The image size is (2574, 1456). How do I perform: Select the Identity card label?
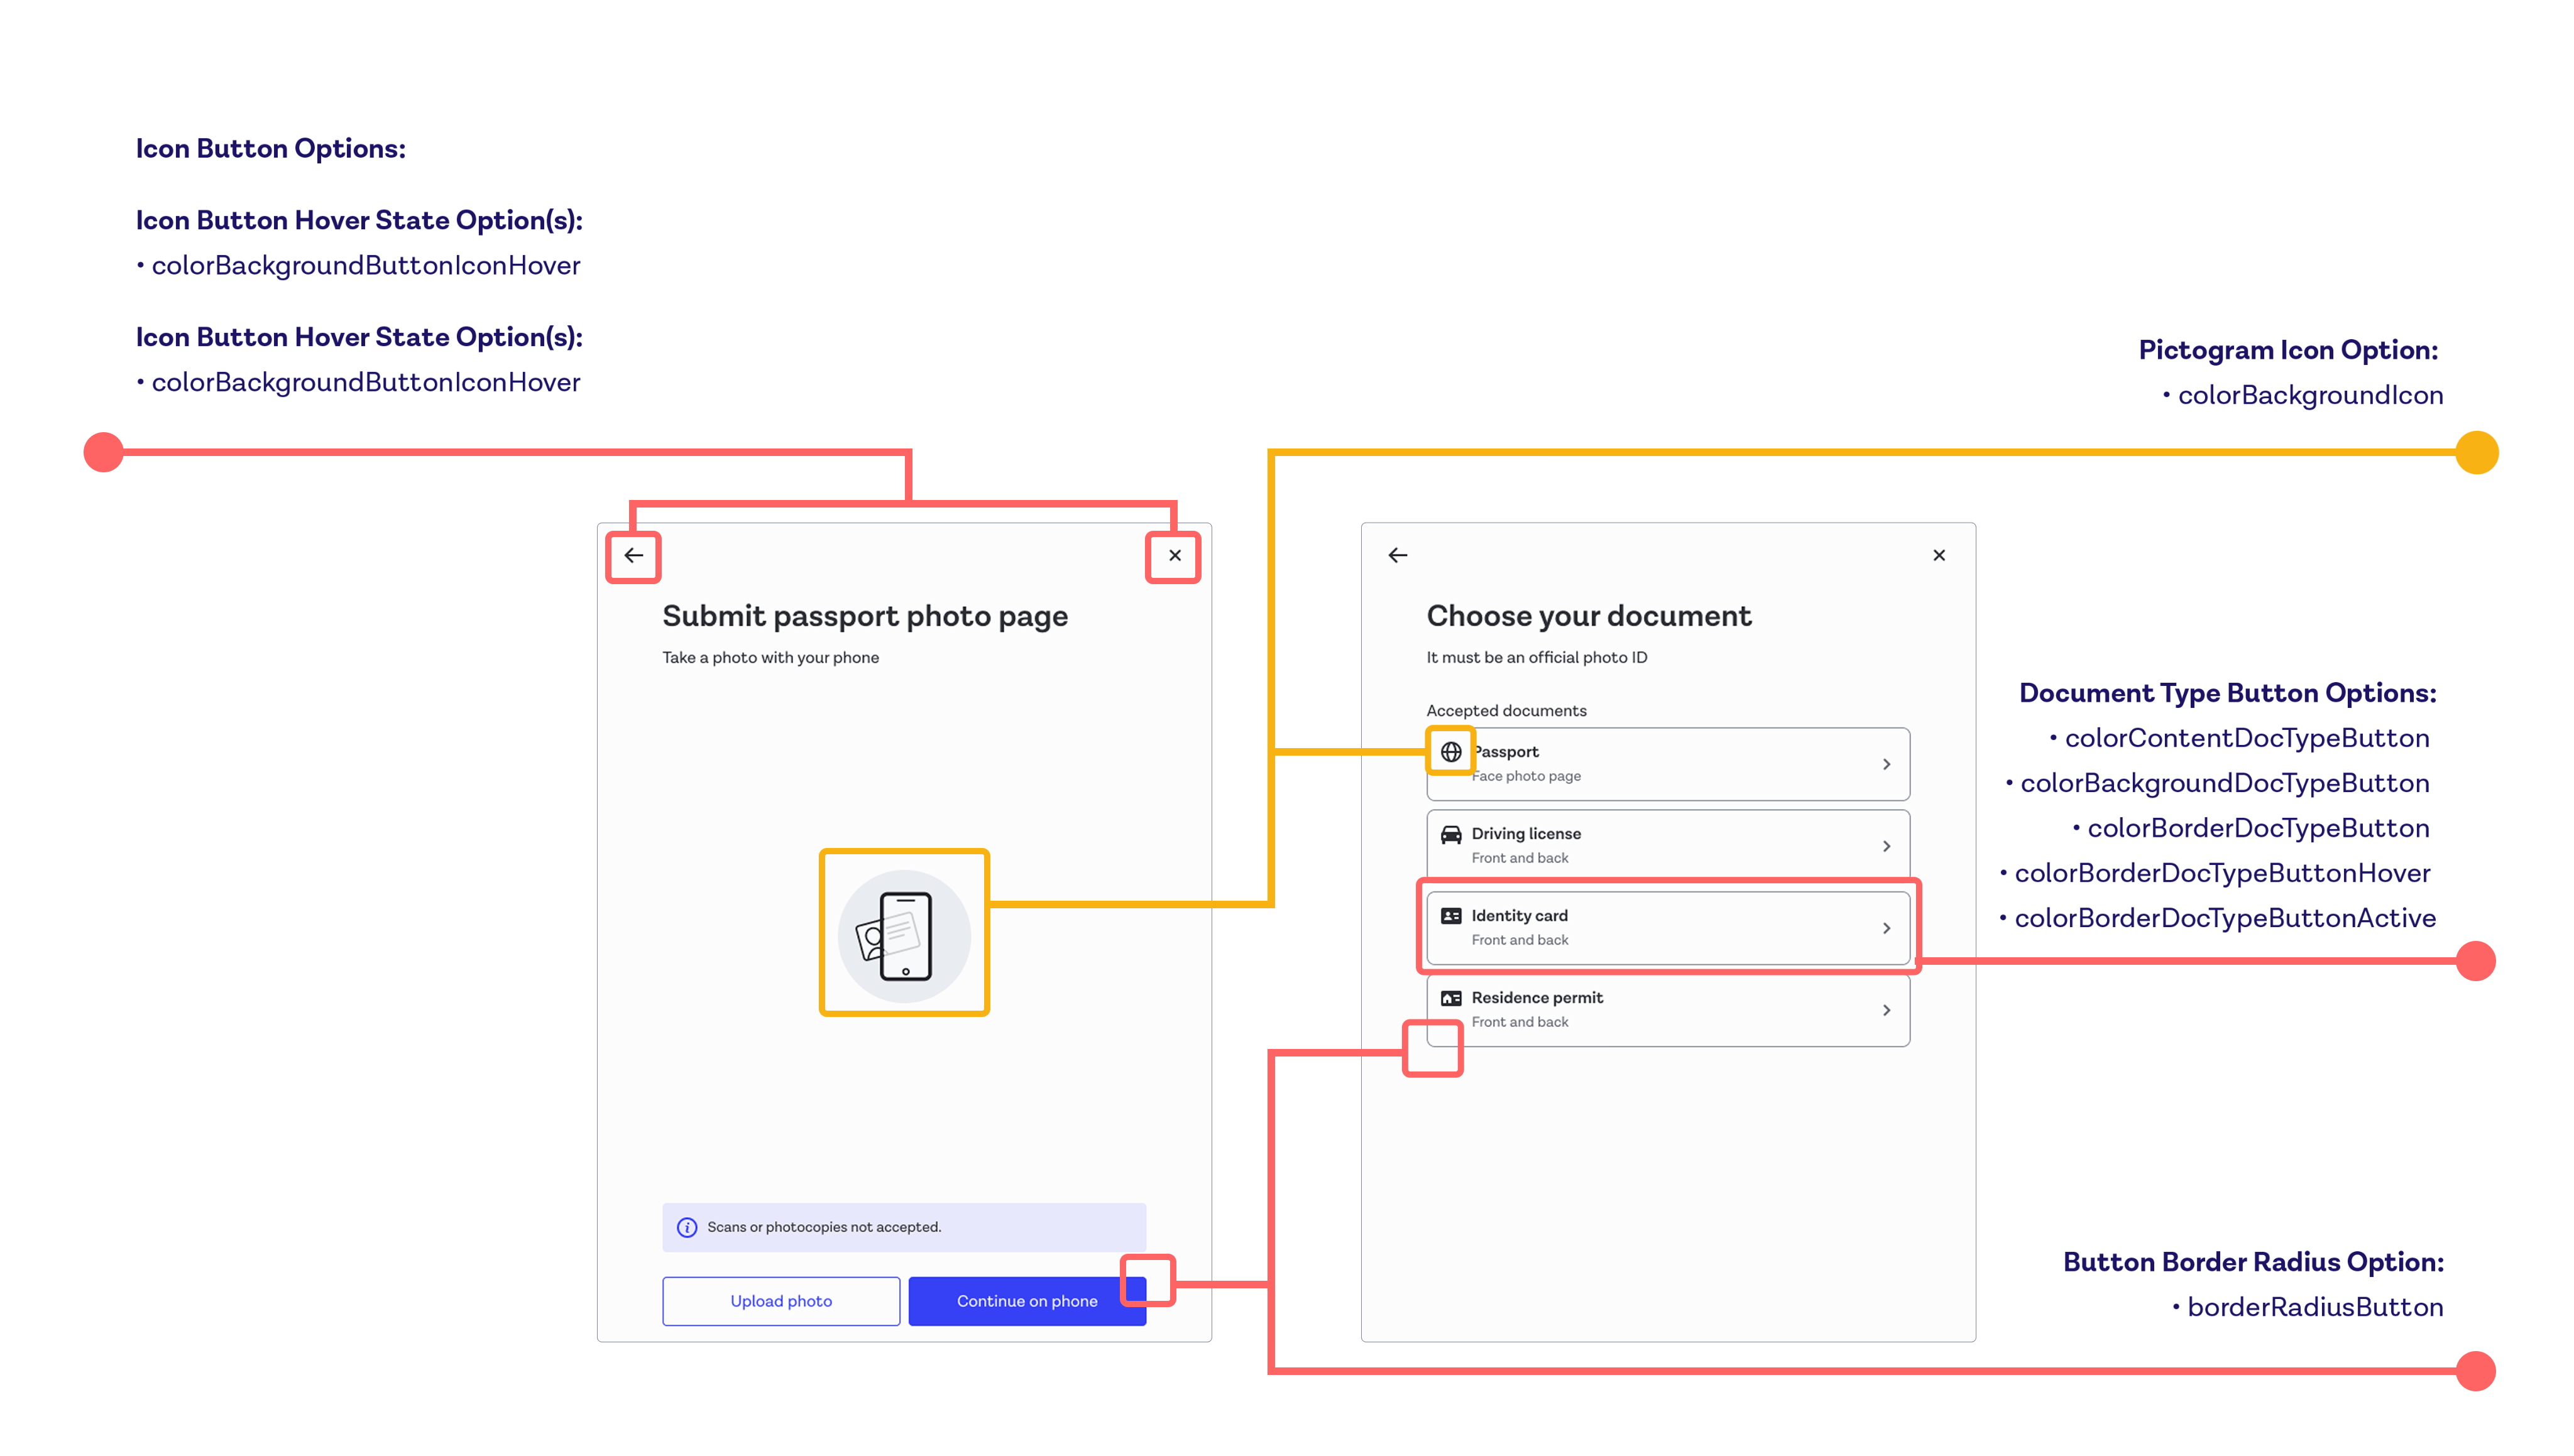click(1519, 915)
